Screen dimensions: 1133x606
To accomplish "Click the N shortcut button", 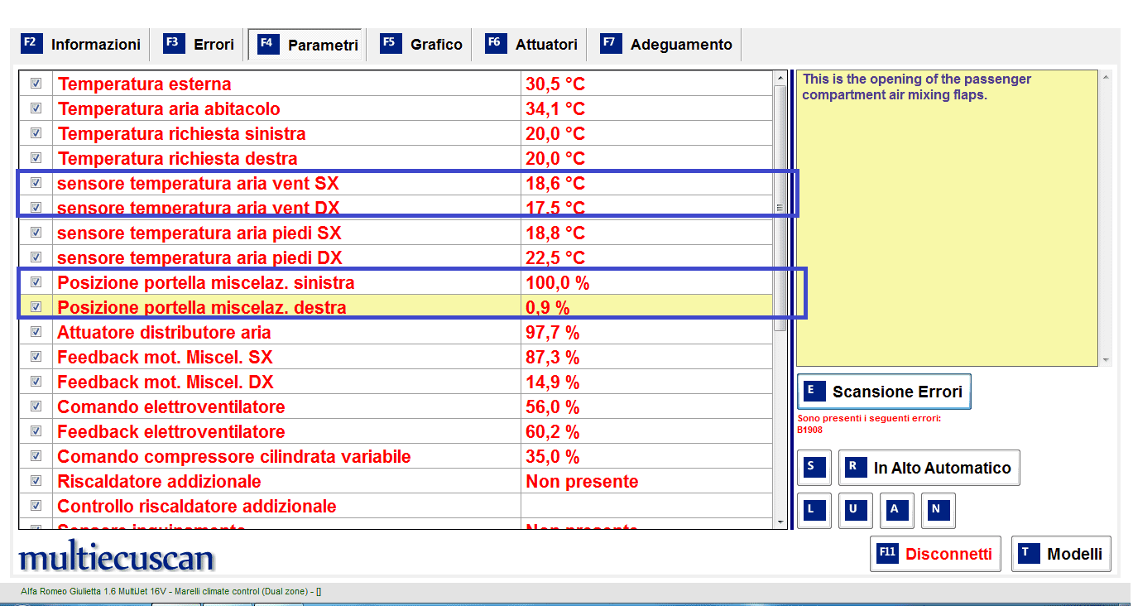I will [x=939, y=511].
